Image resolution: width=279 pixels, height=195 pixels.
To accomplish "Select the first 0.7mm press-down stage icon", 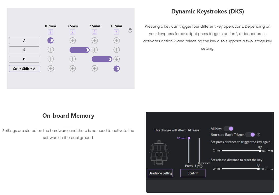I will point(50,32).
